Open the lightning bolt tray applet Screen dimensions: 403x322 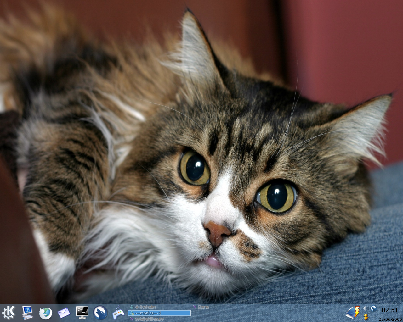353,313
